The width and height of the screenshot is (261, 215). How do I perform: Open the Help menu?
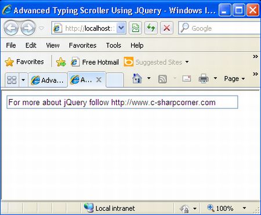[137, 45]
